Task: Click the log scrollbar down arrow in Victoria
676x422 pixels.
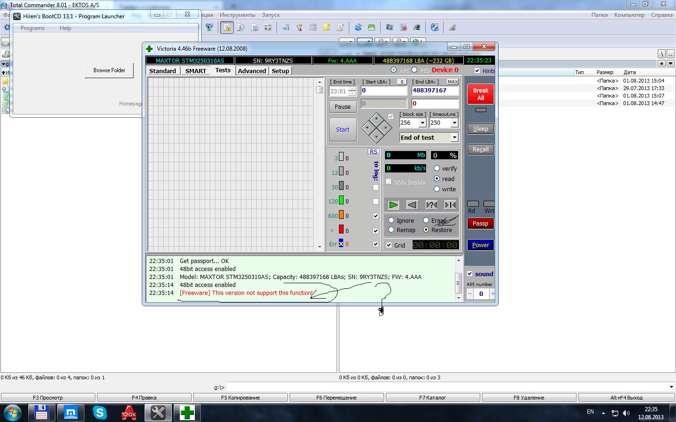Action: pos(459,298)
